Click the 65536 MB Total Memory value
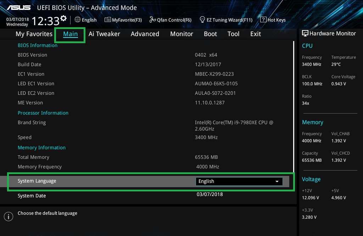The width and height of the screenshot is (363, 236). coord(206,157)
